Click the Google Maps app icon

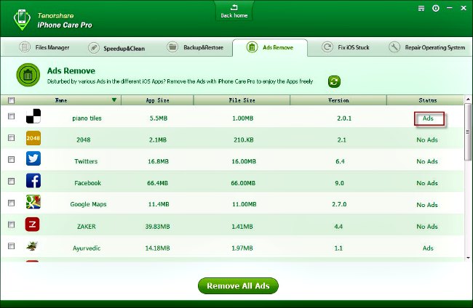[x=33, y=202]
